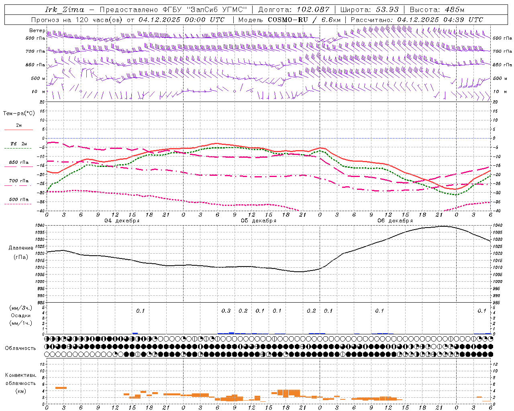Click the Конвективн. label of convective panel
The image size is (514, 411).
20,375
